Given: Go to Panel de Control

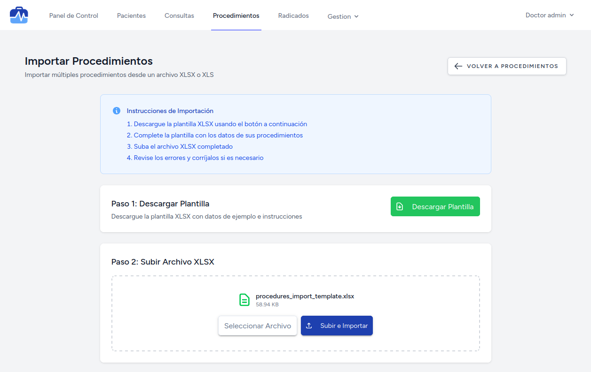Looking at the screenshot, I should pyautogui.click(x=73, y=15).
